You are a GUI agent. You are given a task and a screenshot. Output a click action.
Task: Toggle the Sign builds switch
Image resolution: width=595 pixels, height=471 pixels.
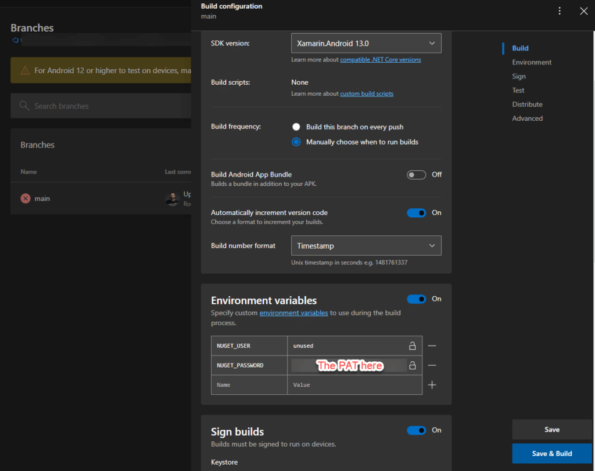point(416,430)
